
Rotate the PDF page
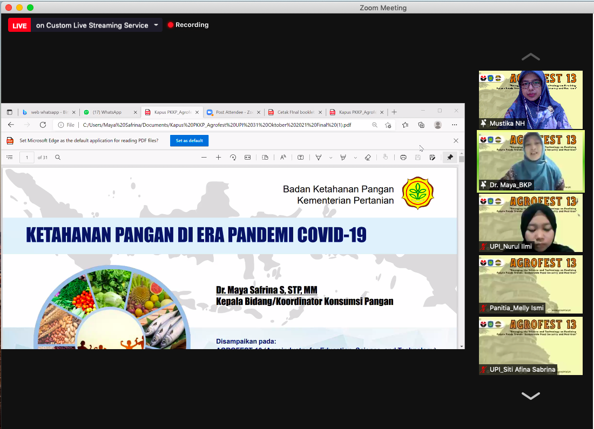(233, 158)
